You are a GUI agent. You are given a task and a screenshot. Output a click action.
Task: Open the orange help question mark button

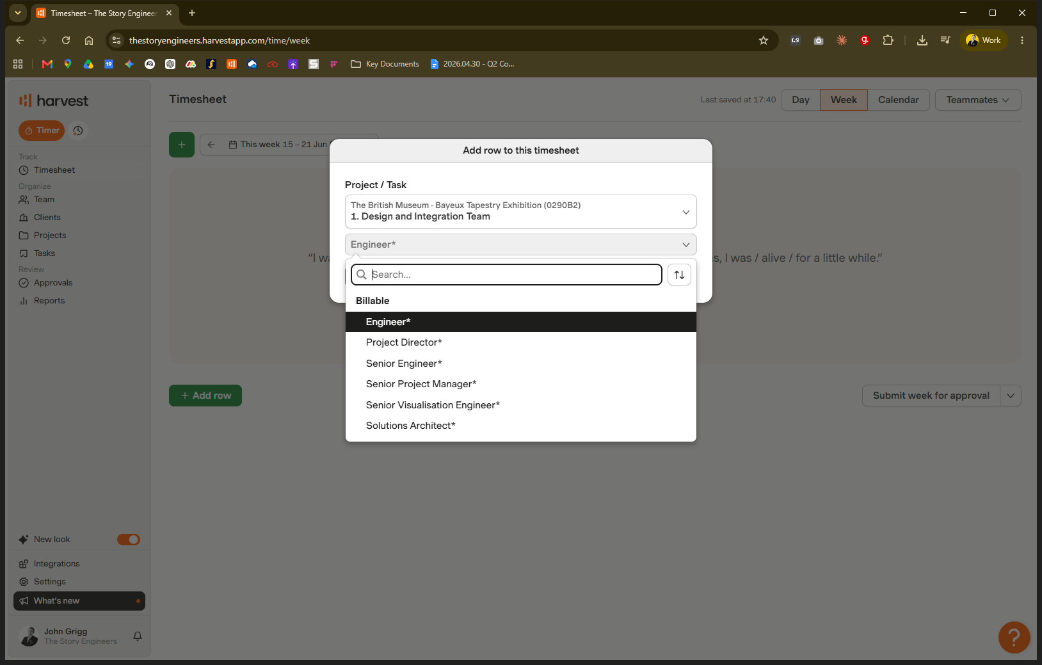pyautogui.click(x=1014, y=637)
